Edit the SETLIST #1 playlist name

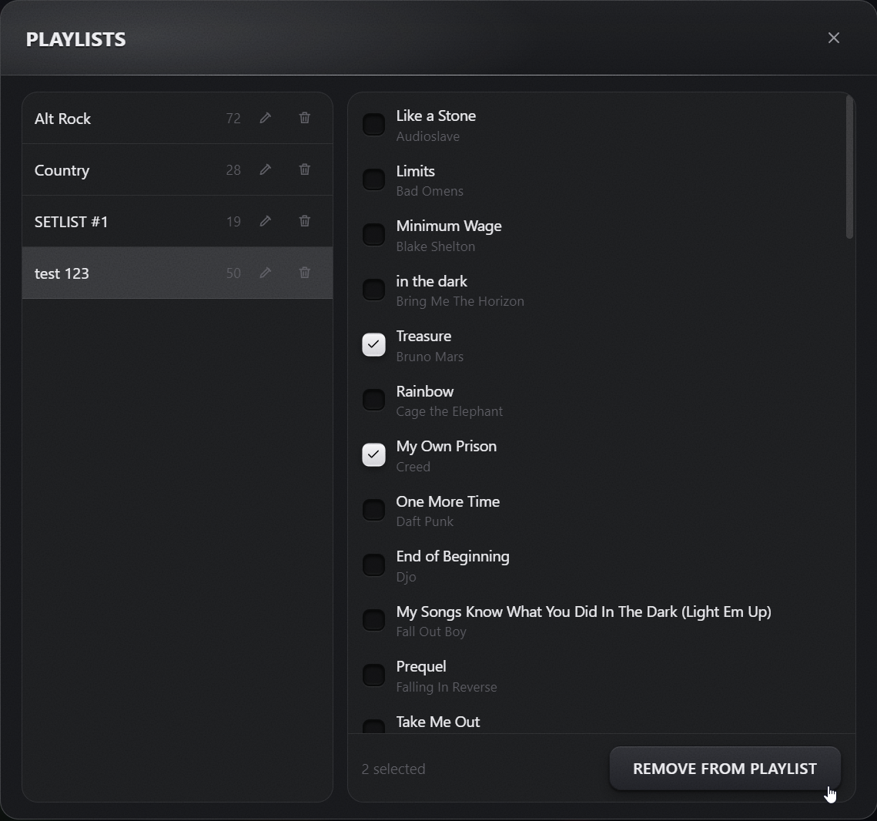pos(266,221)
